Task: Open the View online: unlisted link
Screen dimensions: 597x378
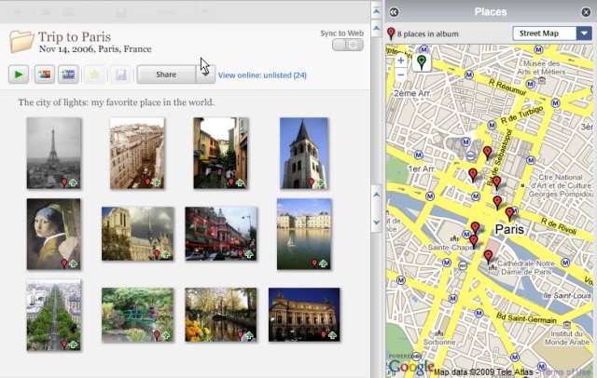Action: [x=262, y=74]
